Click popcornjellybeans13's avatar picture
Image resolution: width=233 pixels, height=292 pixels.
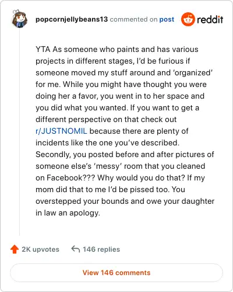20,19
